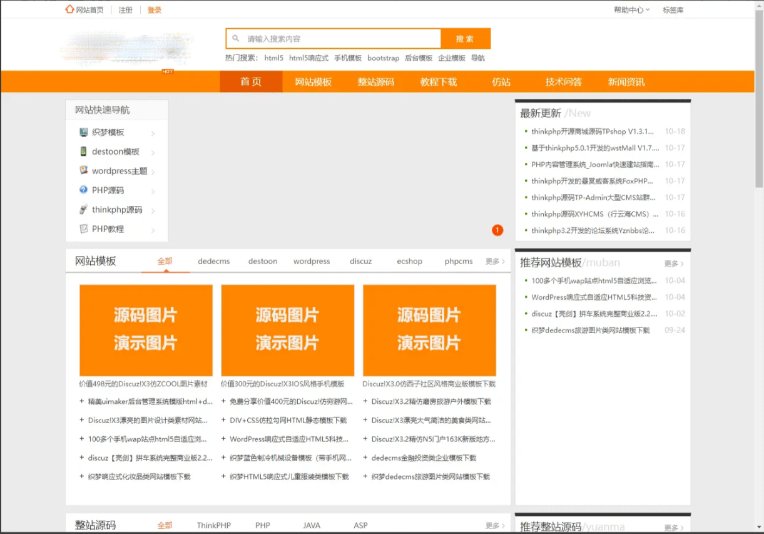Viewport: 764px width, 534px height.
Task: Expand the arrow next to PHP源码
Action: tap(153, 192)
